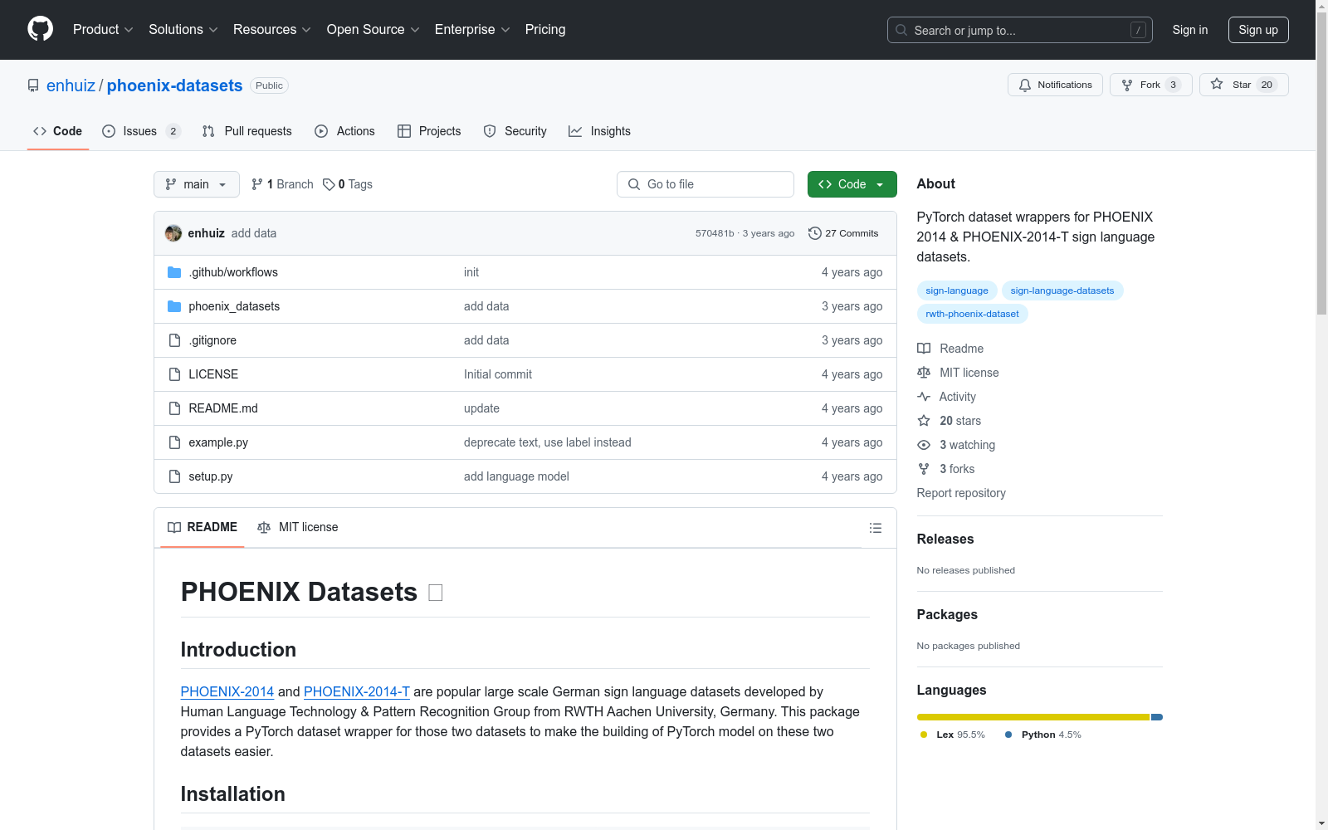The width and height of the screenshot is (1328, 830).
Task: View the 0 Tags list
Action: tap(348, 184)
